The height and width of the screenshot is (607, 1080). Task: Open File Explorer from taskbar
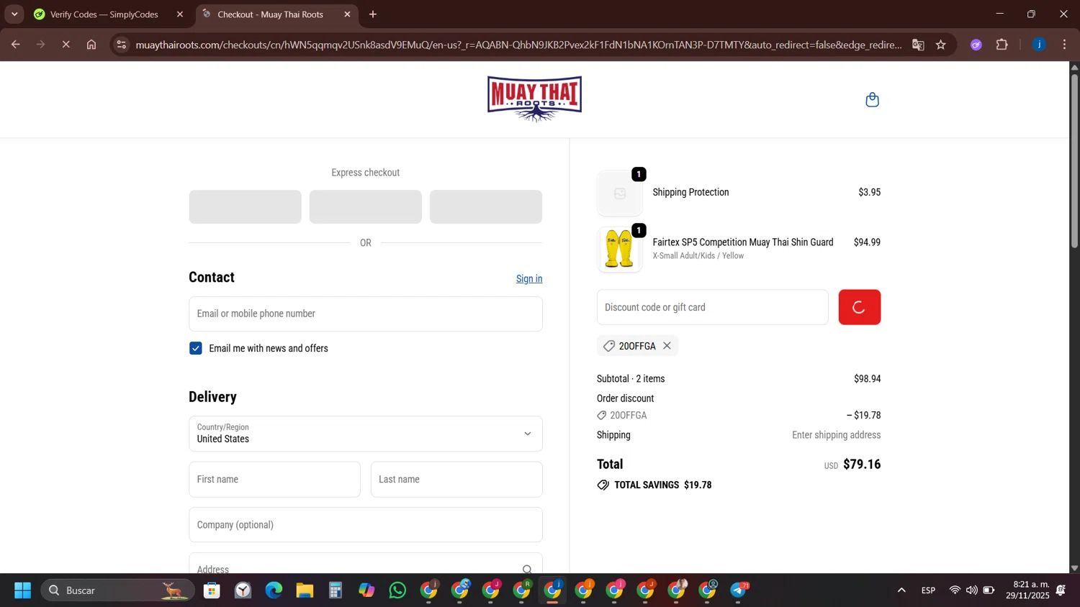coord(305,590)
